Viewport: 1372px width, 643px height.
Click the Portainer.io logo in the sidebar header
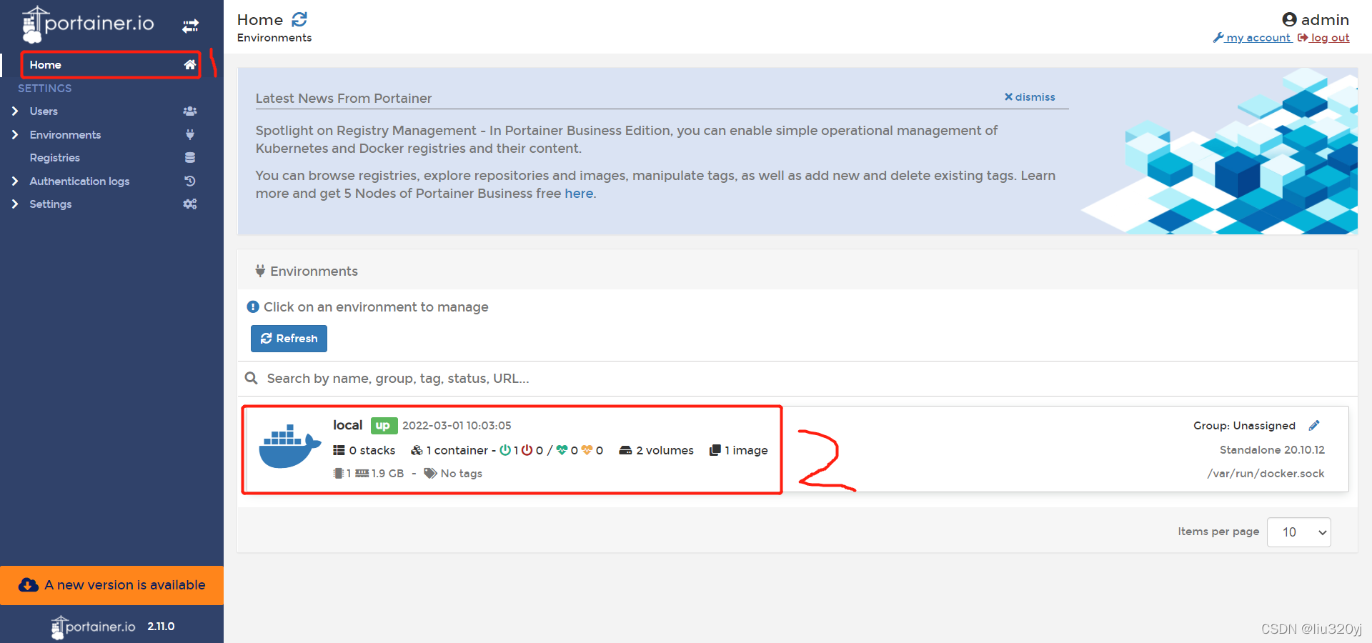pos(88,24)
